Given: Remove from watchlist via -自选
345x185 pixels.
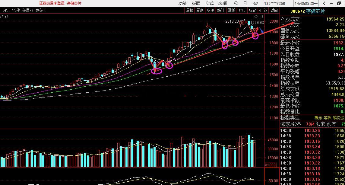Looking at the screenshot, I should 263,10.
